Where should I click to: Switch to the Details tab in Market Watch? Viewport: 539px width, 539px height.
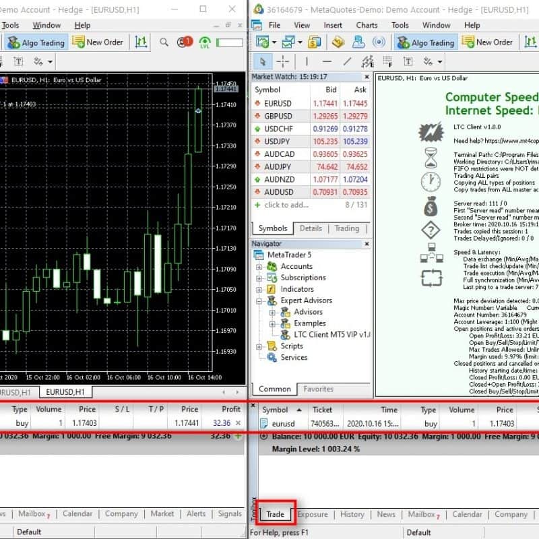pyautogui.click(x=311, y=228)
